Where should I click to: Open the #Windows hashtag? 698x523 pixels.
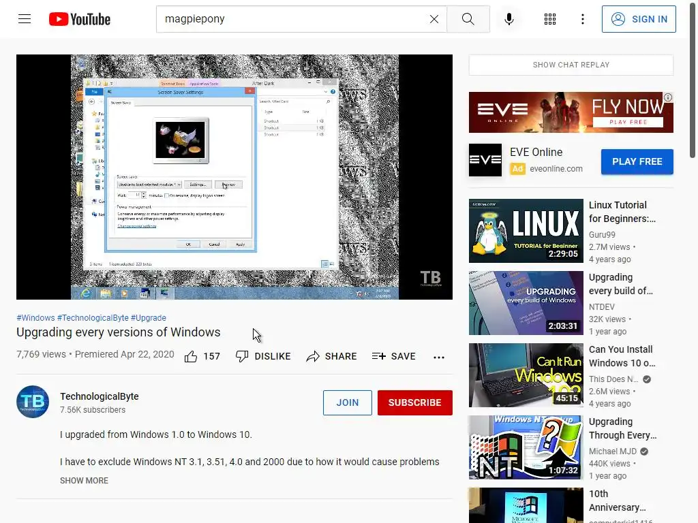point(35,318)
